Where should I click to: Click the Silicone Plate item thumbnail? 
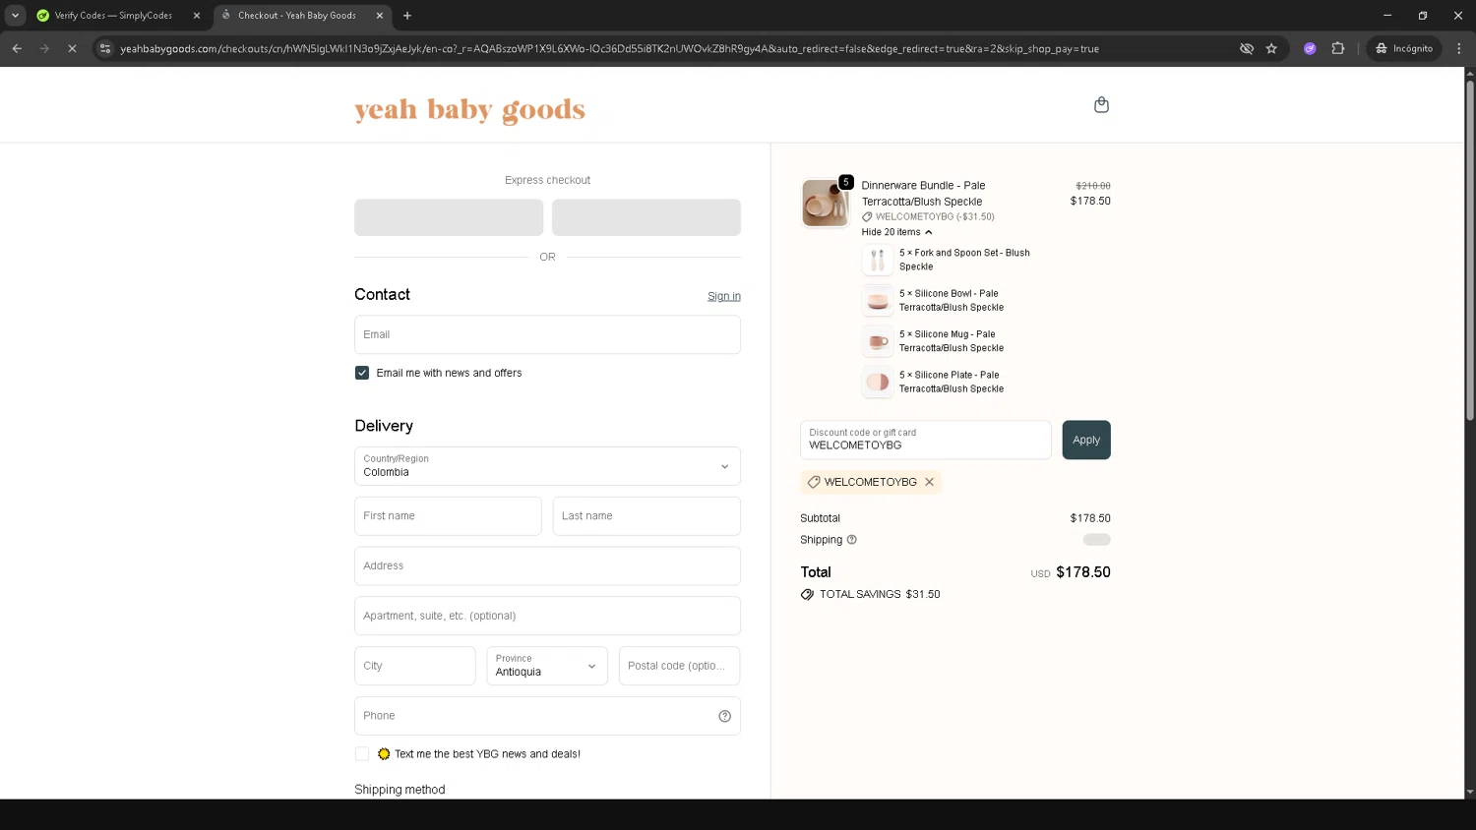point(878,382)
